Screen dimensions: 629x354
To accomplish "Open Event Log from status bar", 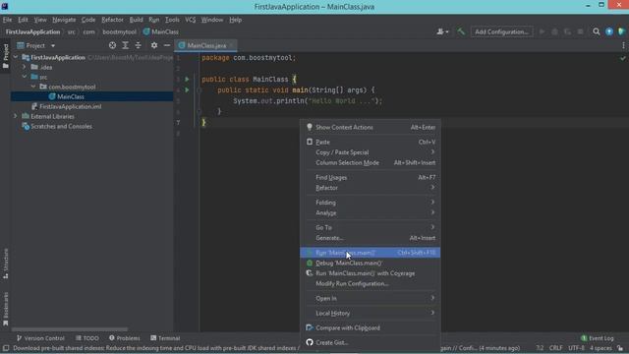I will (x=597, y=338).
